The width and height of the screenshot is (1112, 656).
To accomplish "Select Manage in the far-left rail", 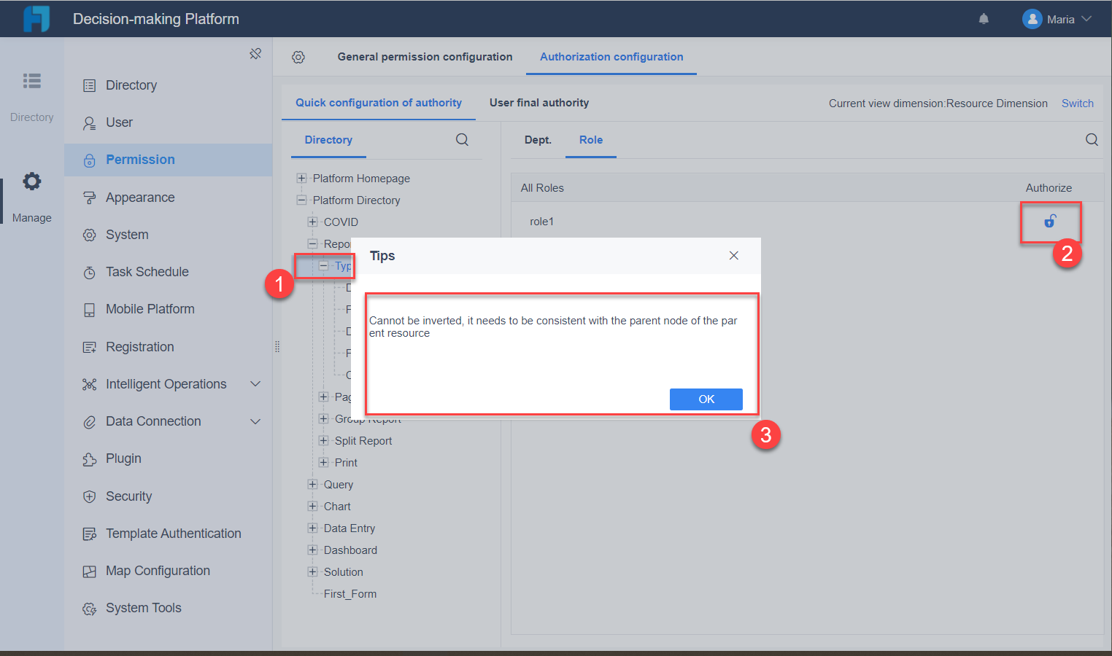I will (31, 195).
